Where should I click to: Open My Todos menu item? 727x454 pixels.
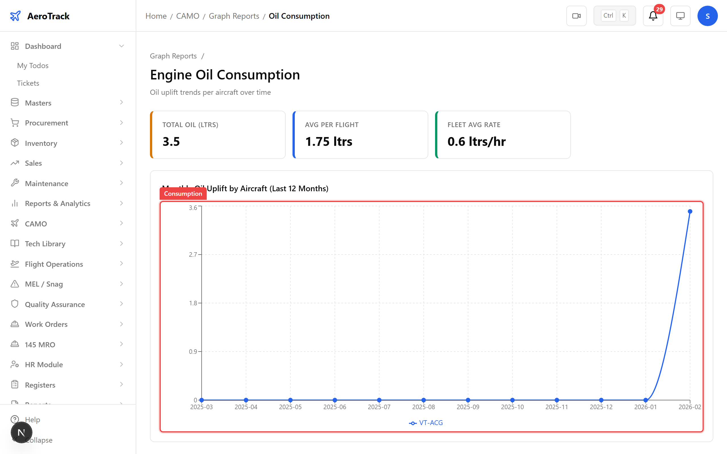[33, 66]
